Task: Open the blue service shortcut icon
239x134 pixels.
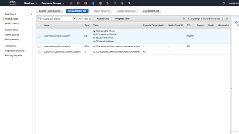Action: [x=93, y=3]
